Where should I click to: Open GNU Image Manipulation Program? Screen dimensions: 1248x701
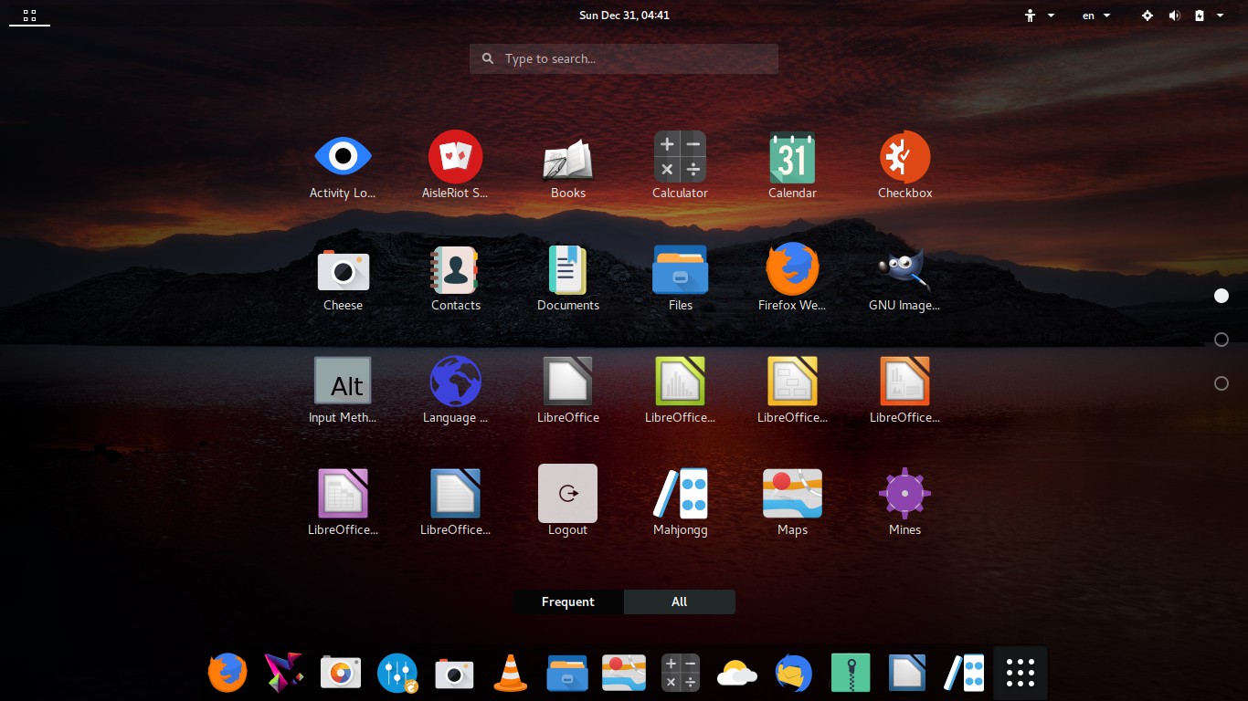tap(904, 270)
